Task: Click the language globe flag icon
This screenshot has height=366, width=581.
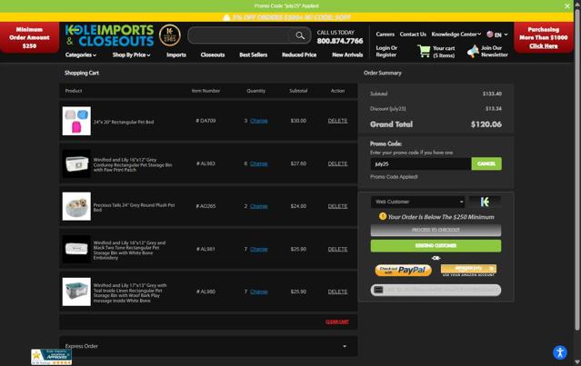Action: [x=490, y=34]
